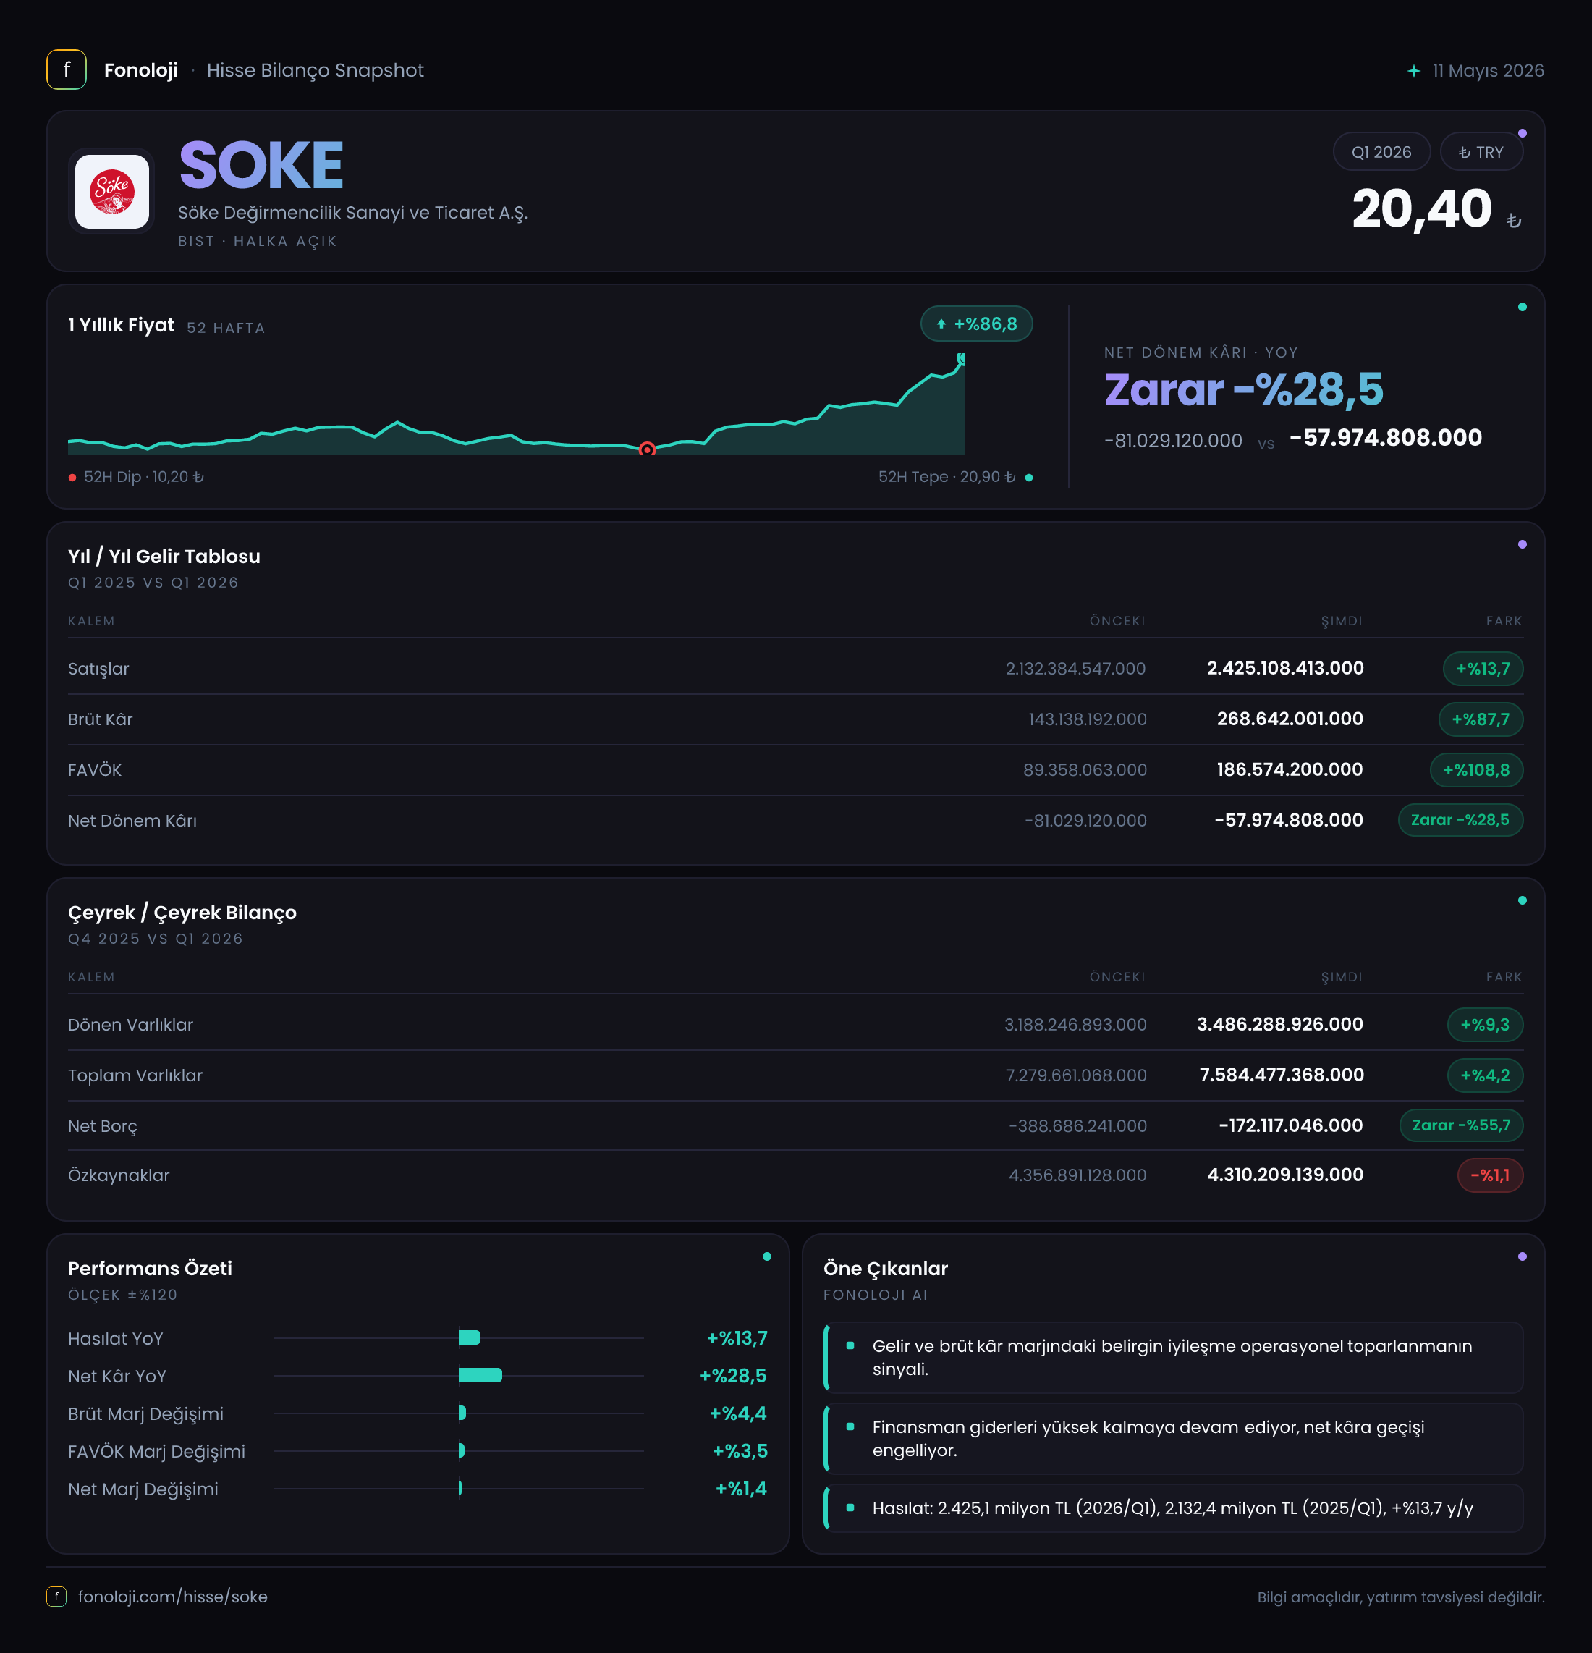This screenshot has height=1653, width=1592.
Task: Click the Fonoloji f logo icon
Action: [67, 70]
